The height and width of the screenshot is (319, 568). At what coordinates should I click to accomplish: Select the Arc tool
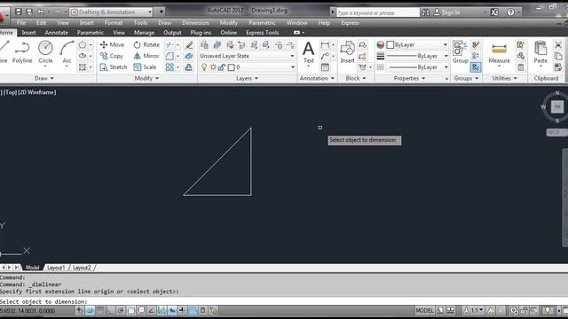click(x=67, y=52)
